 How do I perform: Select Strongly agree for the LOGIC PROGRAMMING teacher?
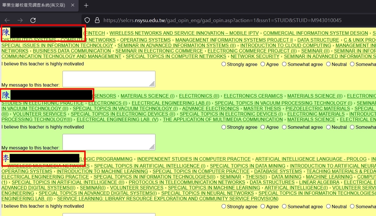click(224, 206)
